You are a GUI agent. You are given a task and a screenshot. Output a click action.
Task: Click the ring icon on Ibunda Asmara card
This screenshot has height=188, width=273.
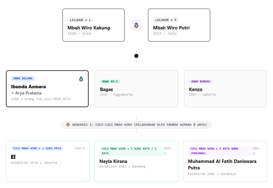(81, 79)
